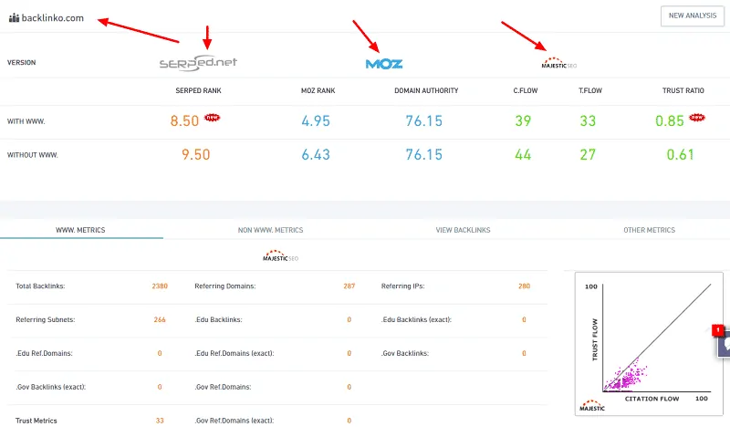Click the red New badge beside 8.50
730x437 pixels.
point(213,118)
